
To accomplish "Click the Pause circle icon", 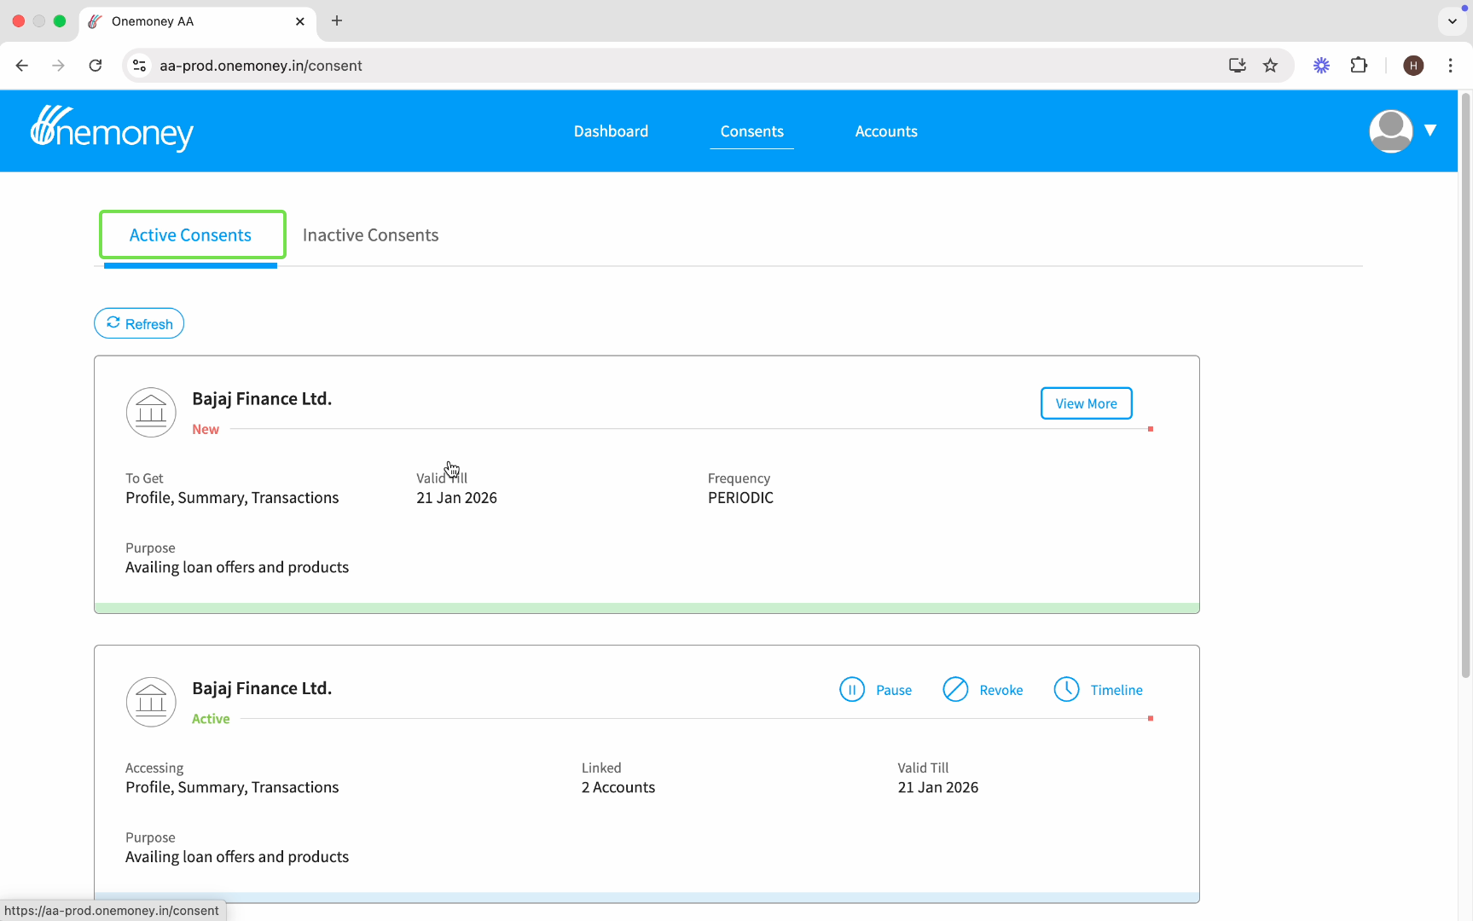I will 852,690.
